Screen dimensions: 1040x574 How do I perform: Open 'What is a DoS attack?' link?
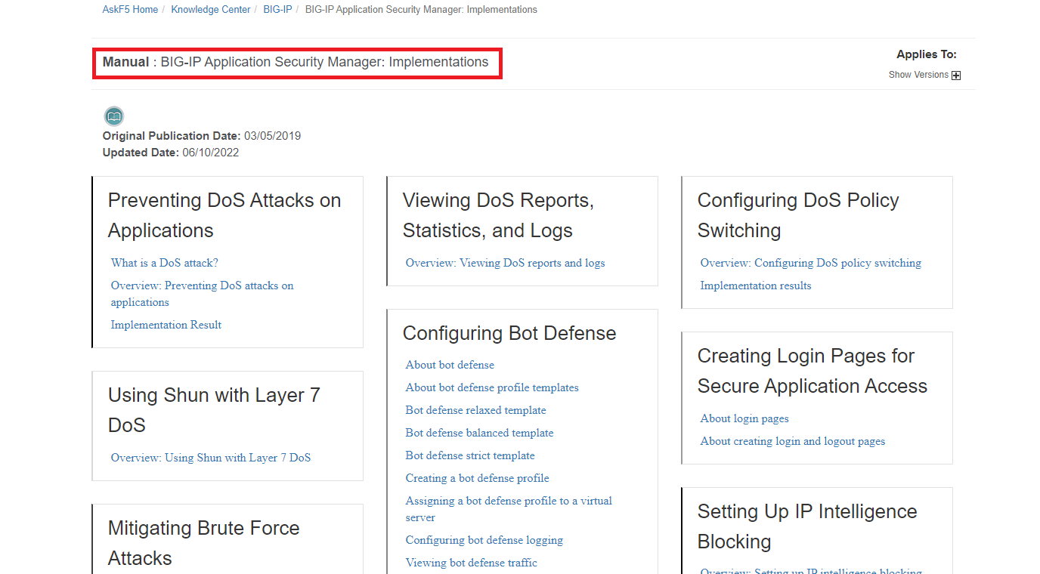[x=164, y=263]
